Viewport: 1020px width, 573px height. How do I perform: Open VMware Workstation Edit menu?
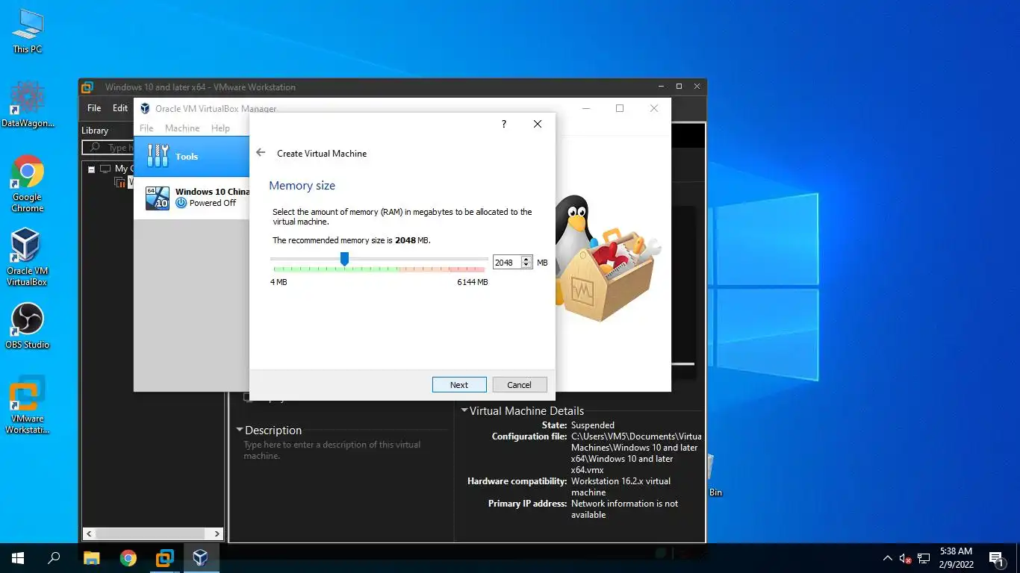tap(120, 108)
